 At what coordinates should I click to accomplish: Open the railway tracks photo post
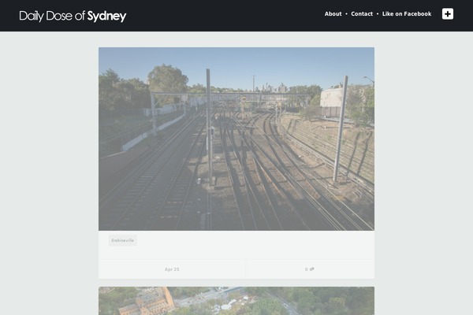(236, 139)
